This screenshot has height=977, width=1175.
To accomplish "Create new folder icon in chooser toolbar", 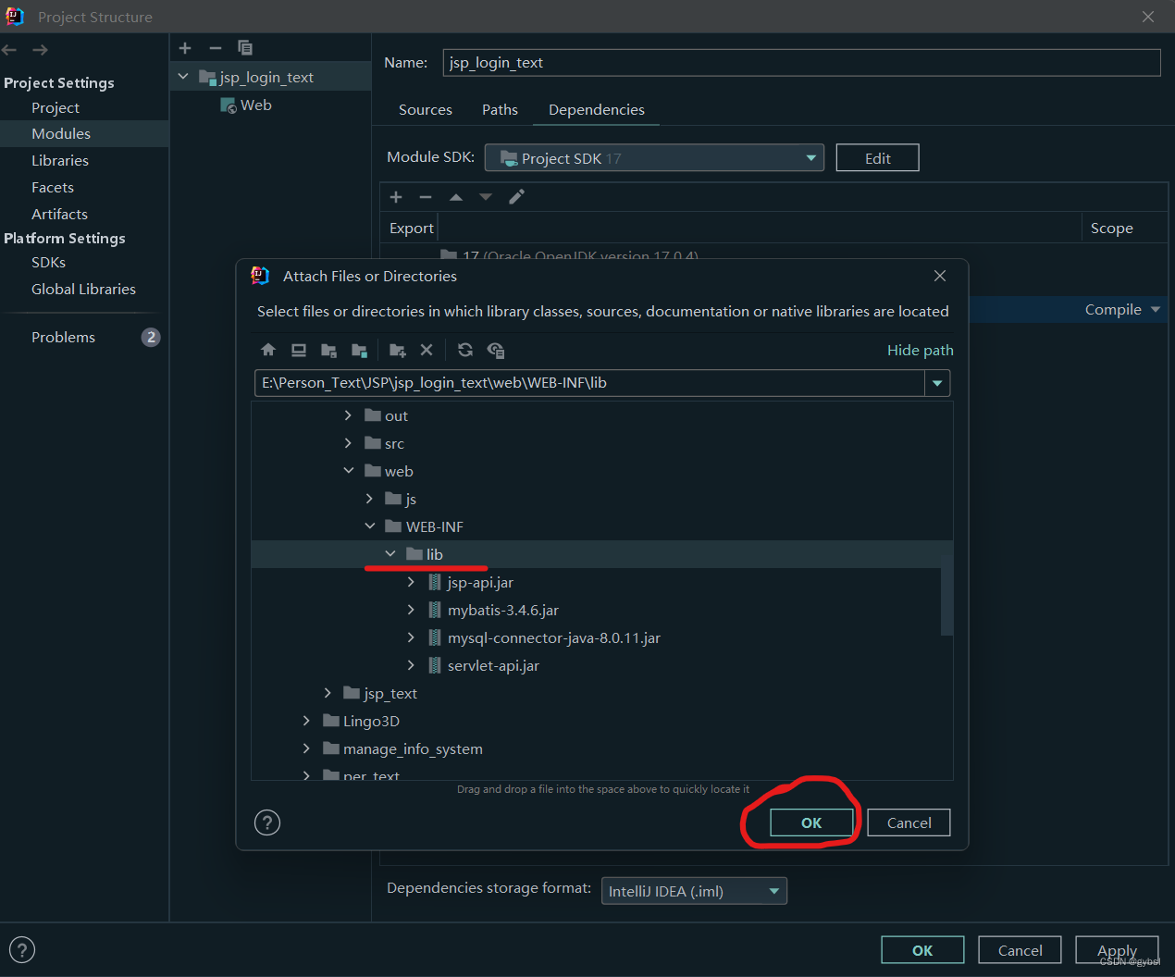I will (x=398, y=350).
